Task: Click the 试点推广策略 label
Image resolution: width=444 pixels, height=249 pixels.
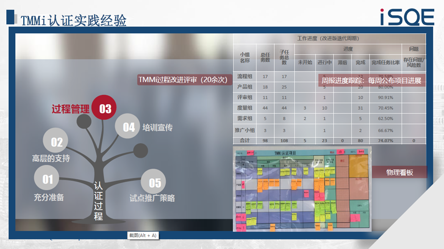Action: [152, 198]
